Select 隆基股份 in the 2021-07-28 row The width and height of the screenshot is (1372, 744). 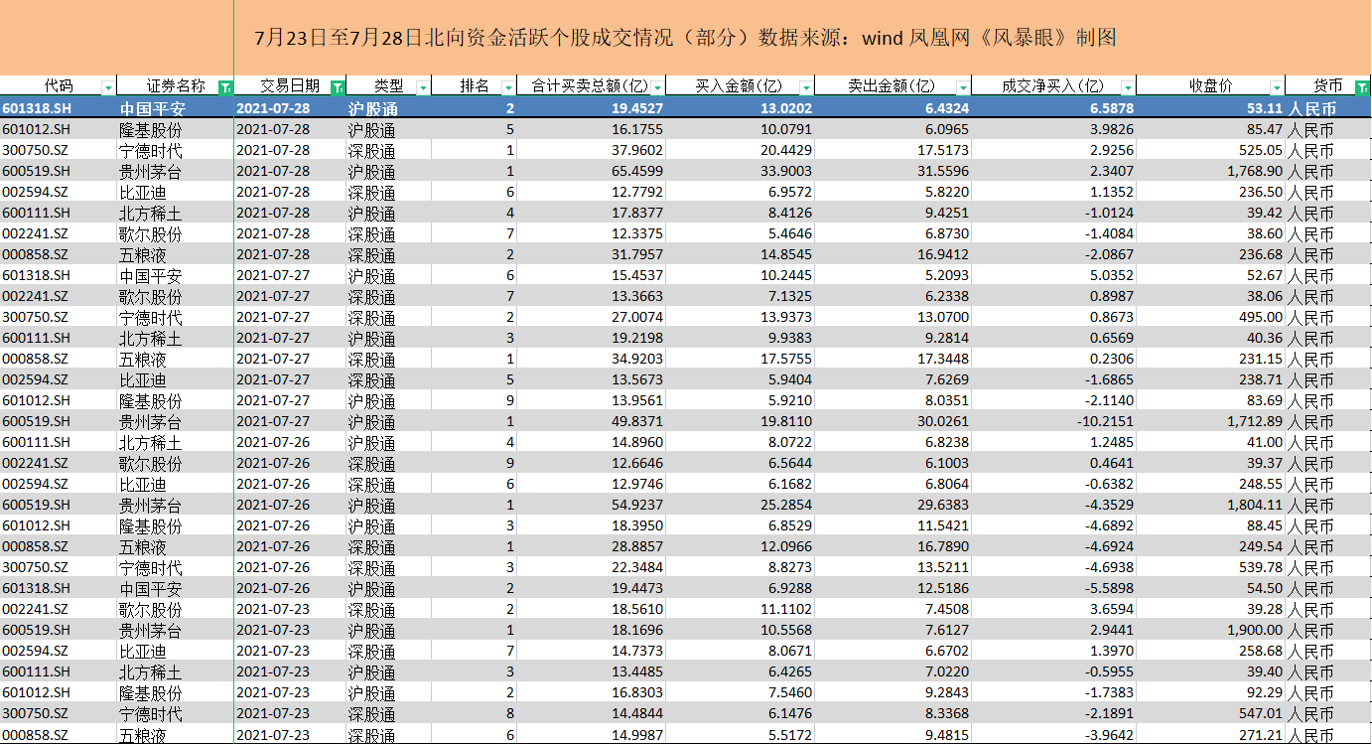tap(176, 129)
